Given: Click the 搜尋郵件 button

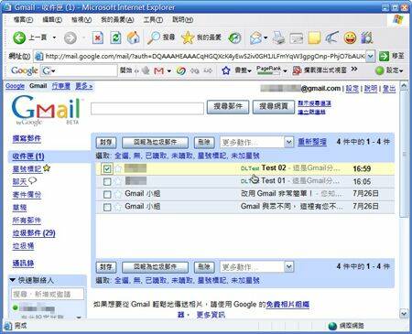Looking at the screenshot, I should click(228, 106).
